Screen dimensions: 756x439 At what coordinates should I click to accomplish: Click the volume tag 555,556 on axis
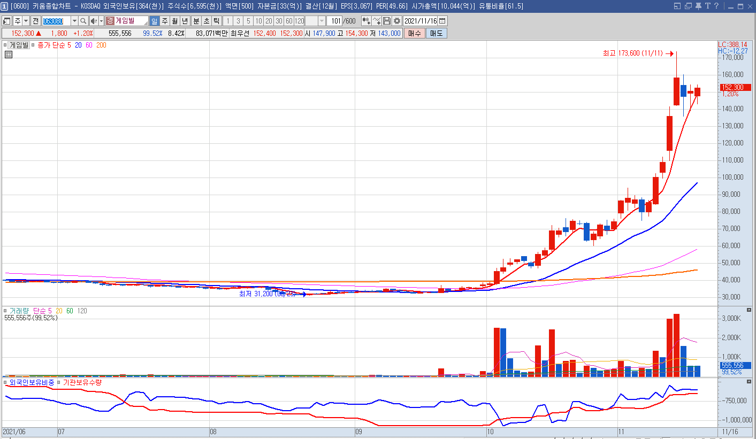point(735,365)
